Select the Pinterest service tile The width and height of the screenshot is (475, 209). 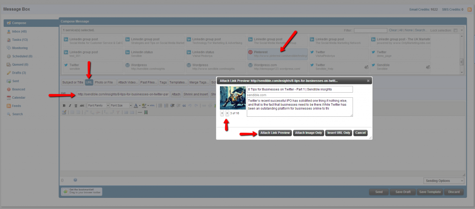pyautogui.click(x=277, y=54)
